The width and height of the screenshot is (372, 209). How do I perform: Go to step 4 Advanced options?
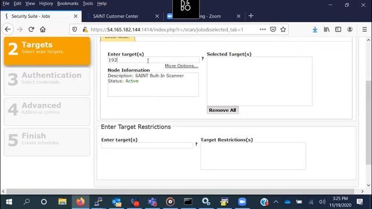coord(47,111)
